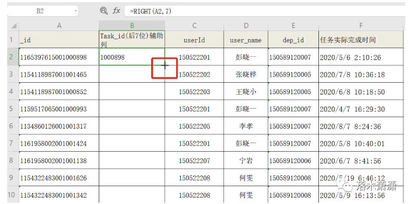Select column D header

tap(246, 26)
